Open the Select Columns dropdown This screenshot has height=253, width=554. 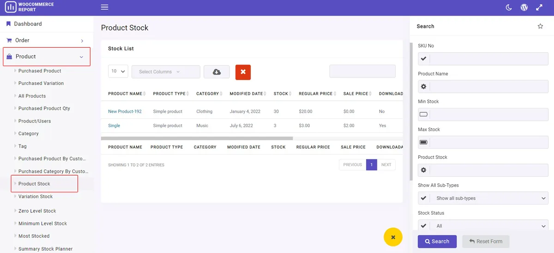(166, 72)
